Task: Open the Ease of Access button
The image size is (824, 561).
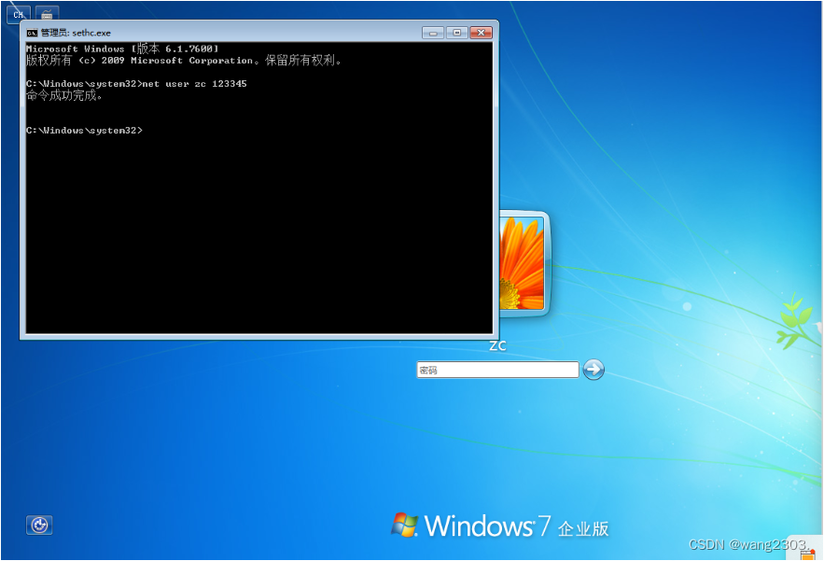Action: 39,525
